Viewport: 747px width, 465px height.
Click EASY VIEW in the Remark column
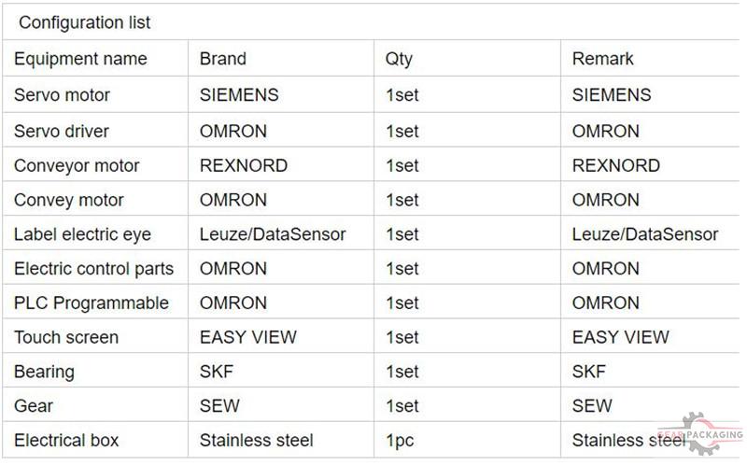click(x=620, y=337)
